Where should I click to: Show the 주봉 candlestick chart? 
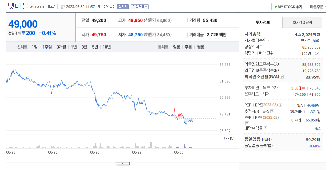point(188,47)
